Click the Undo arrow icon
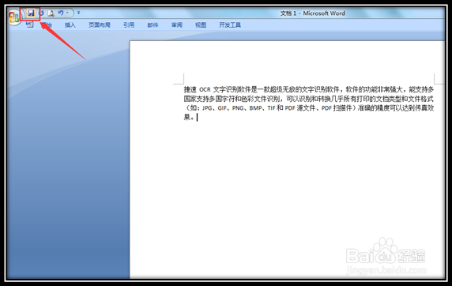This screenshot has width=452, height=286. (x=61, y=13)
